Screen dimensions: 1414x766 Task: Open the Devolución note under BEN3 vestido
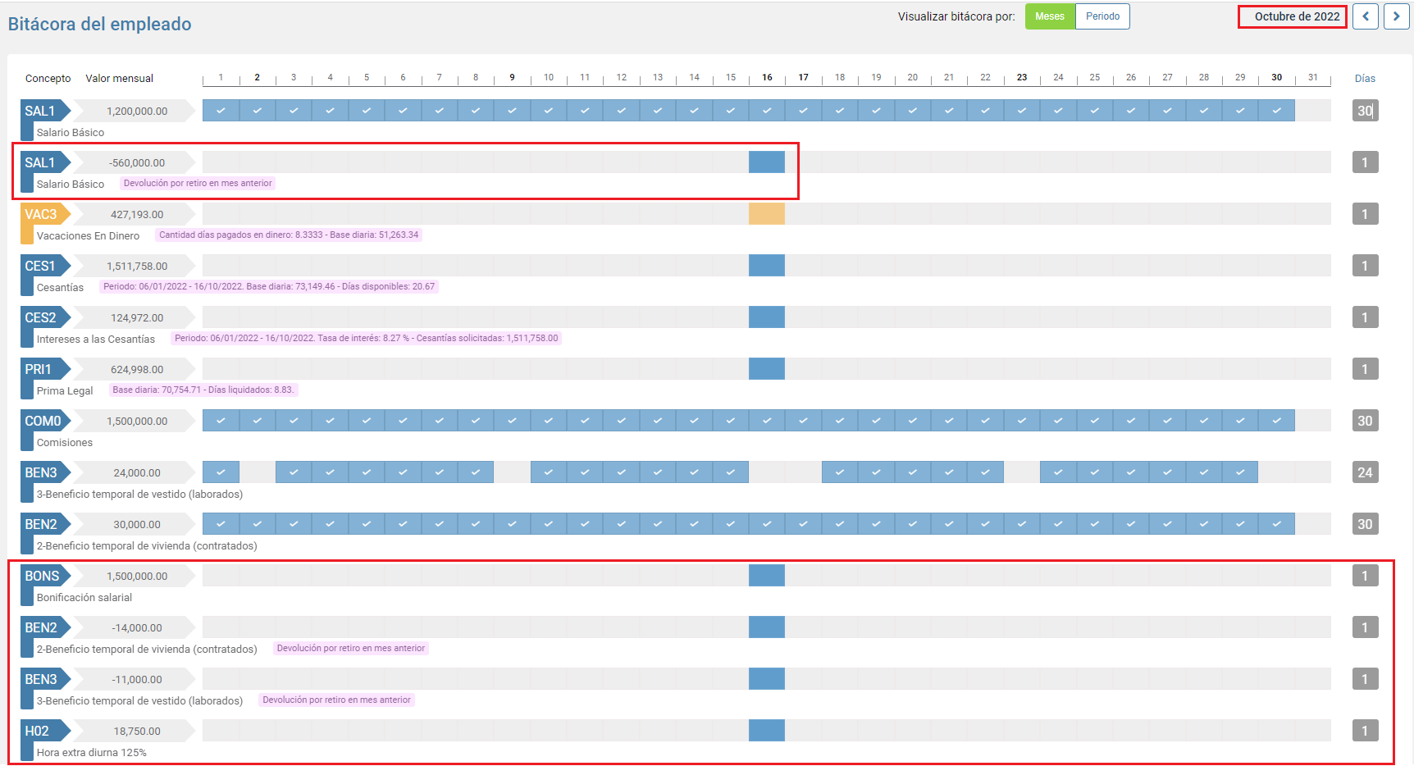tap(337, 700)
